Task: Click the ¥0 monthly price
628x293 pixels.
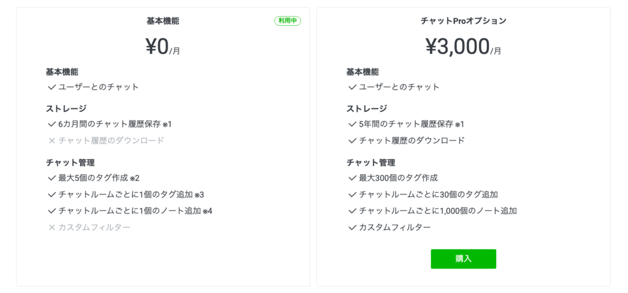Action: pos(157,46)
